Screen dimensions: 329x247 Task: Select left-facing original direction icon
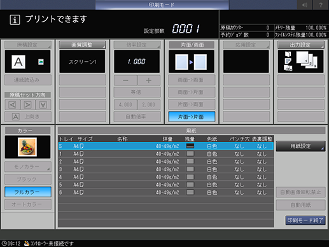pos(13,105)
